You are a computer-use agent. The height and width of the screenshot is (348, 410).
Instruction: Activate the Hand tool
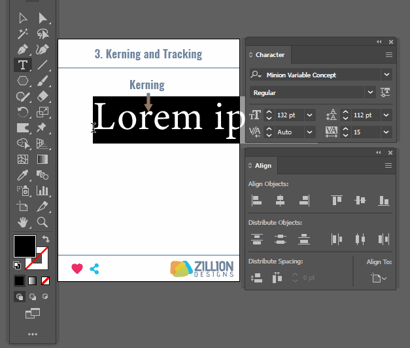point(23,222)
